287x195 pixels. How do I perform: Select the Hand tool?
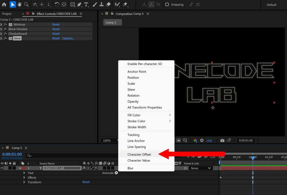pyautogui.click(x=19, y=4)
